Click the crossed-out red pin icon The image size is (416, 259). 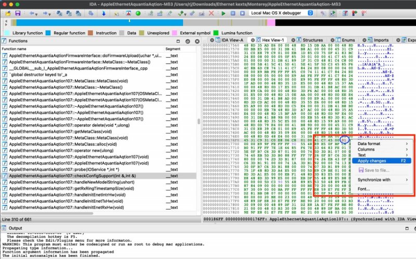(364, 13)
